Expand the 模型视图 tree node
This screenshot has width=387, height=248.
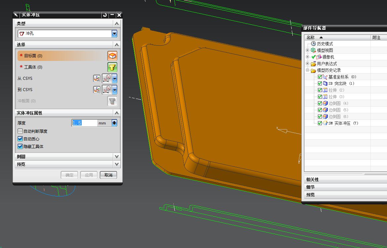307,50
